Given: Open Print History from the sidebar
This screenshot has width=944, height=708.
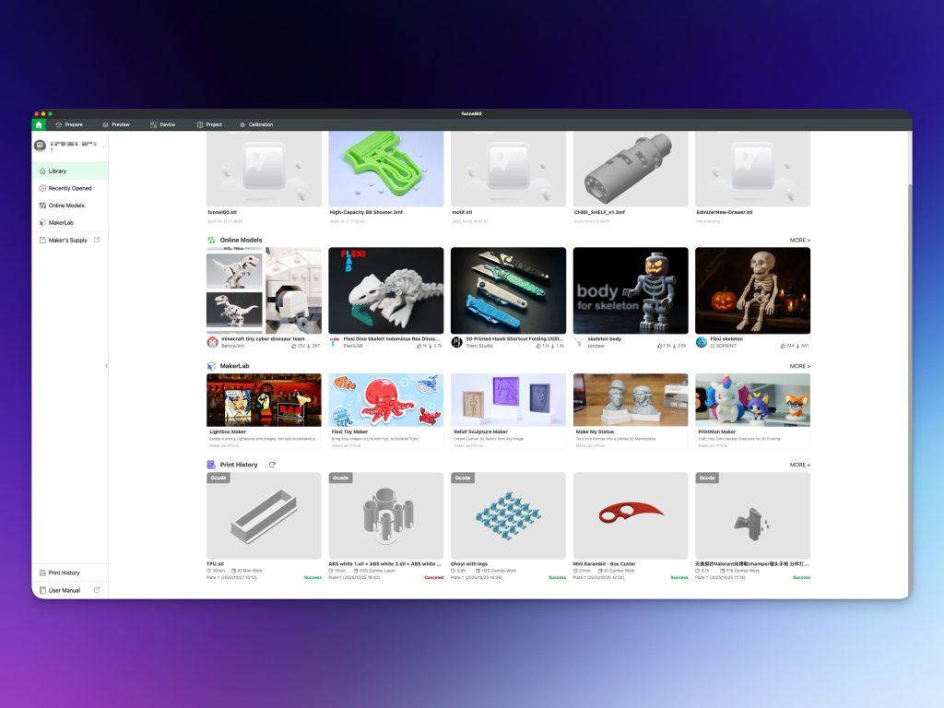Looking at the screenshot, I should pyautogui.click(x=64, y=572).
